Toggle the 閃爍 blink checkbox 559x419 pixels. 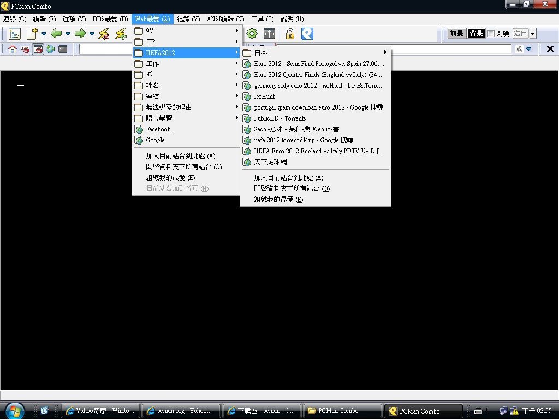tap(491, 33)
